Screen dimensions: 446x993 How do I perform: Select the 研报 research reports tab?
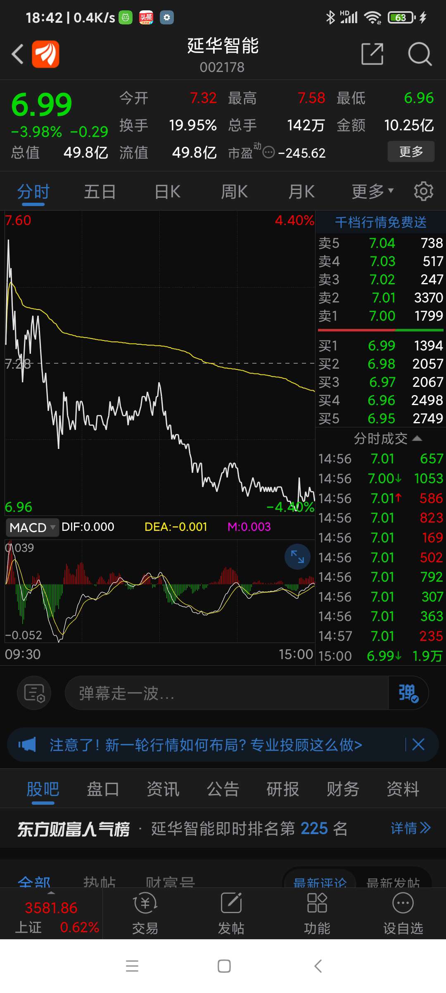(x=283, y=789)
